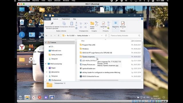Open Мой компьютер desktop icon

(22, 12)
